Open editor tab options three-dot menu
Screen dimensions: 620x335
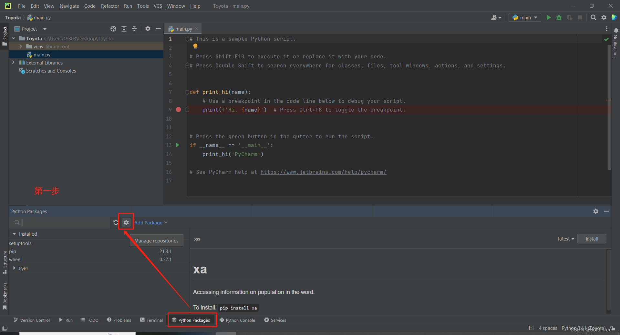pyautogui.click(x=607, y=29)
